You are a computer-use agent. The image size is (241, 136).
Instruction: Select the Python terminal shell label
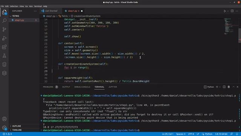point(209,87)
